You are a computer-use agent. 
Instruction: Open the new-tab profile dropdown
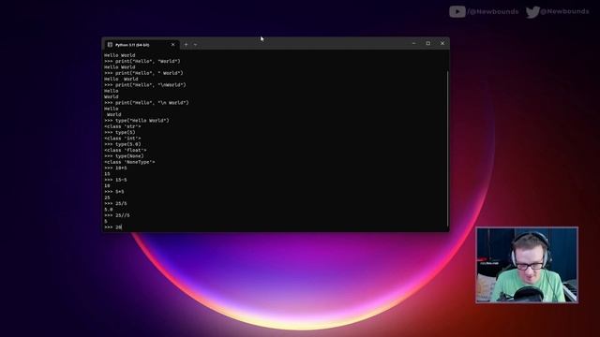coord(196,45)
